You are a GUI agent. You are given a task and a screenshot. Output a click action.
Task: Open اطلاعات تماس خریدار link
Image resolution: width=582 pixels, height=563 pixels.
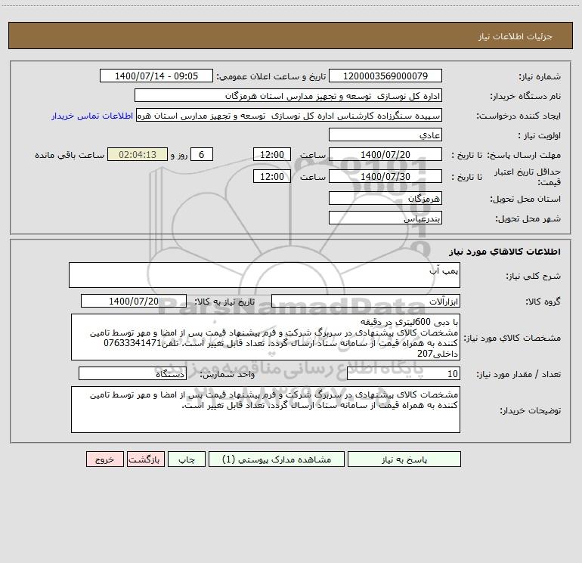[x=92, y=116]
